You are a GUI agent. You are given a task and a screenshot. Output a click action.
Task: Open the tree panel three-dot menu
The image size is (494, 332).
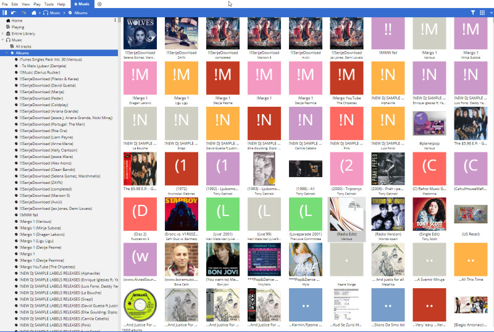115,20
